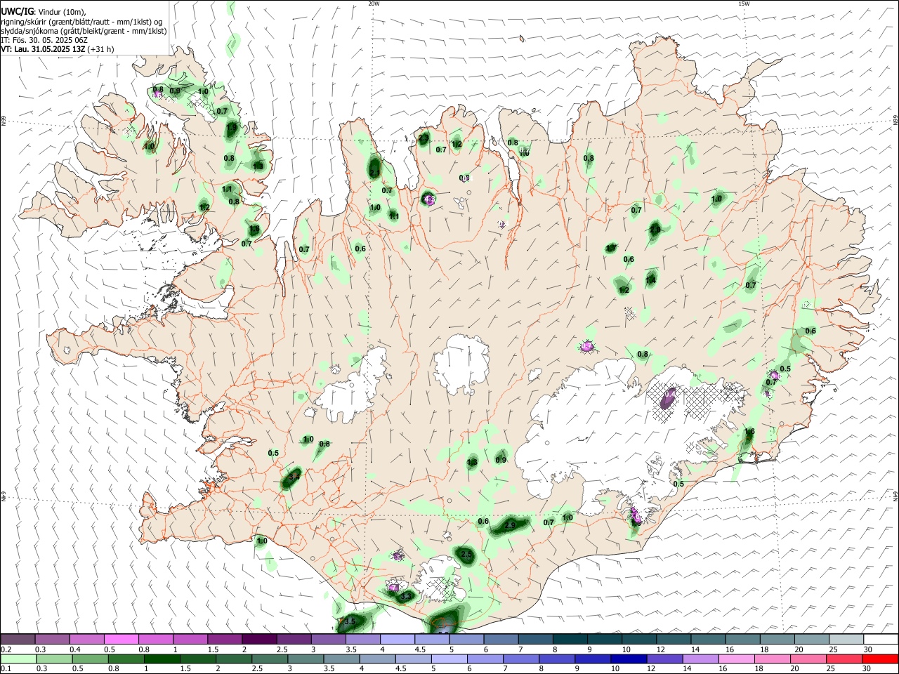Click the '1.6' precipitation value on map
The width and height of the screenshot is (899, 674).
click(x=749, y=432)
